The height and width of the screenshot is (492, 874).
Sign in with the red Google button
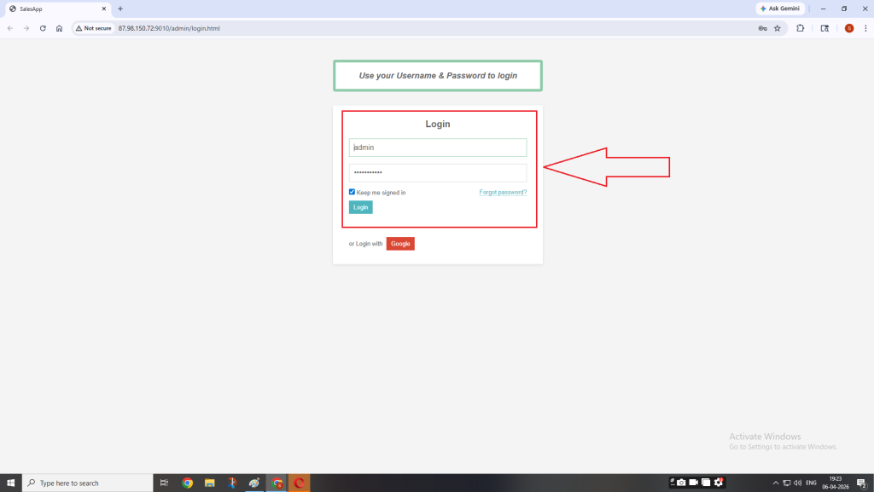(400, 244)
